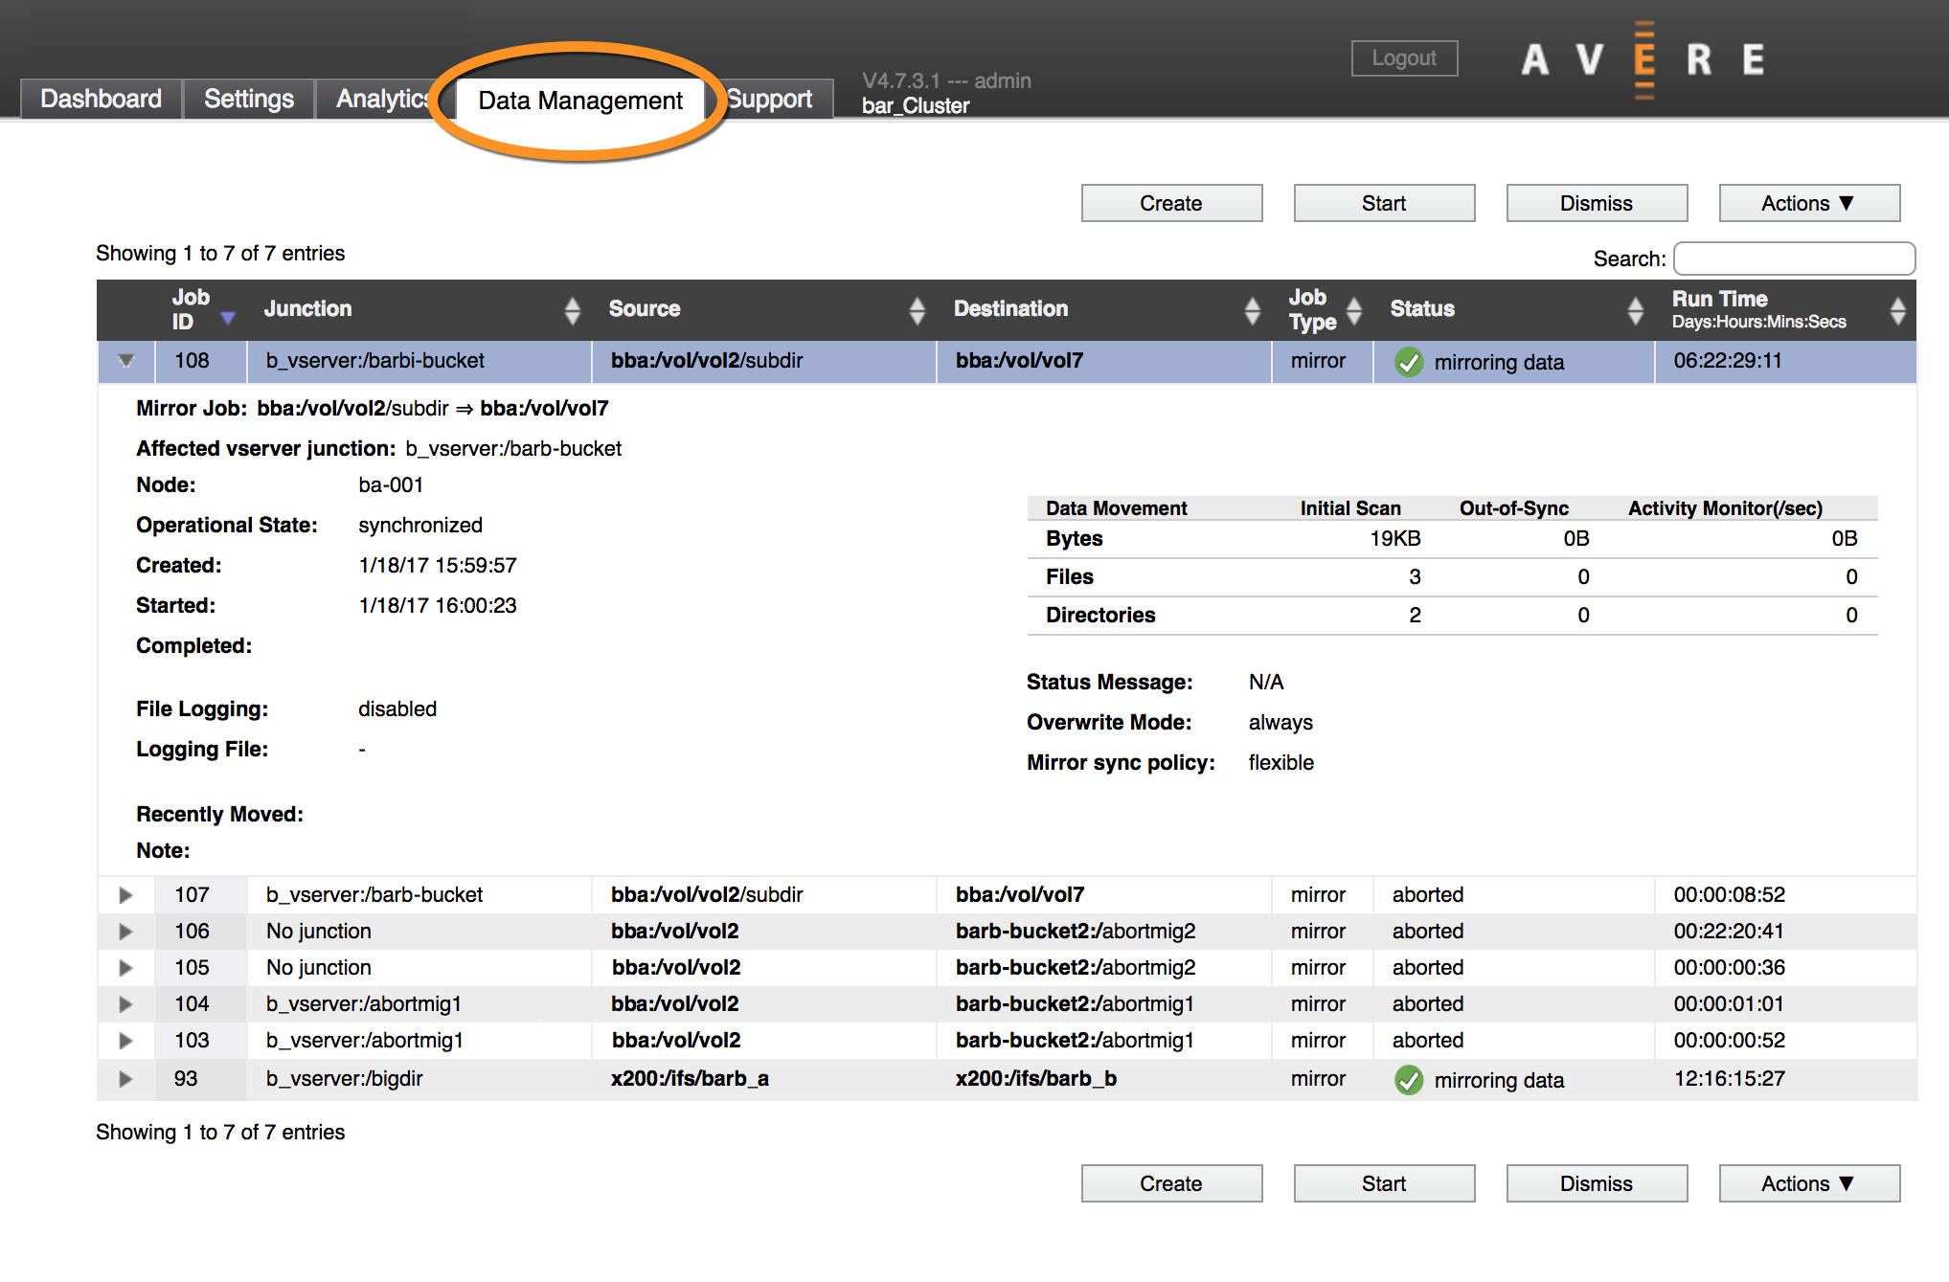Click run time 12:16:15:27

click(x=1729, y=1078)
